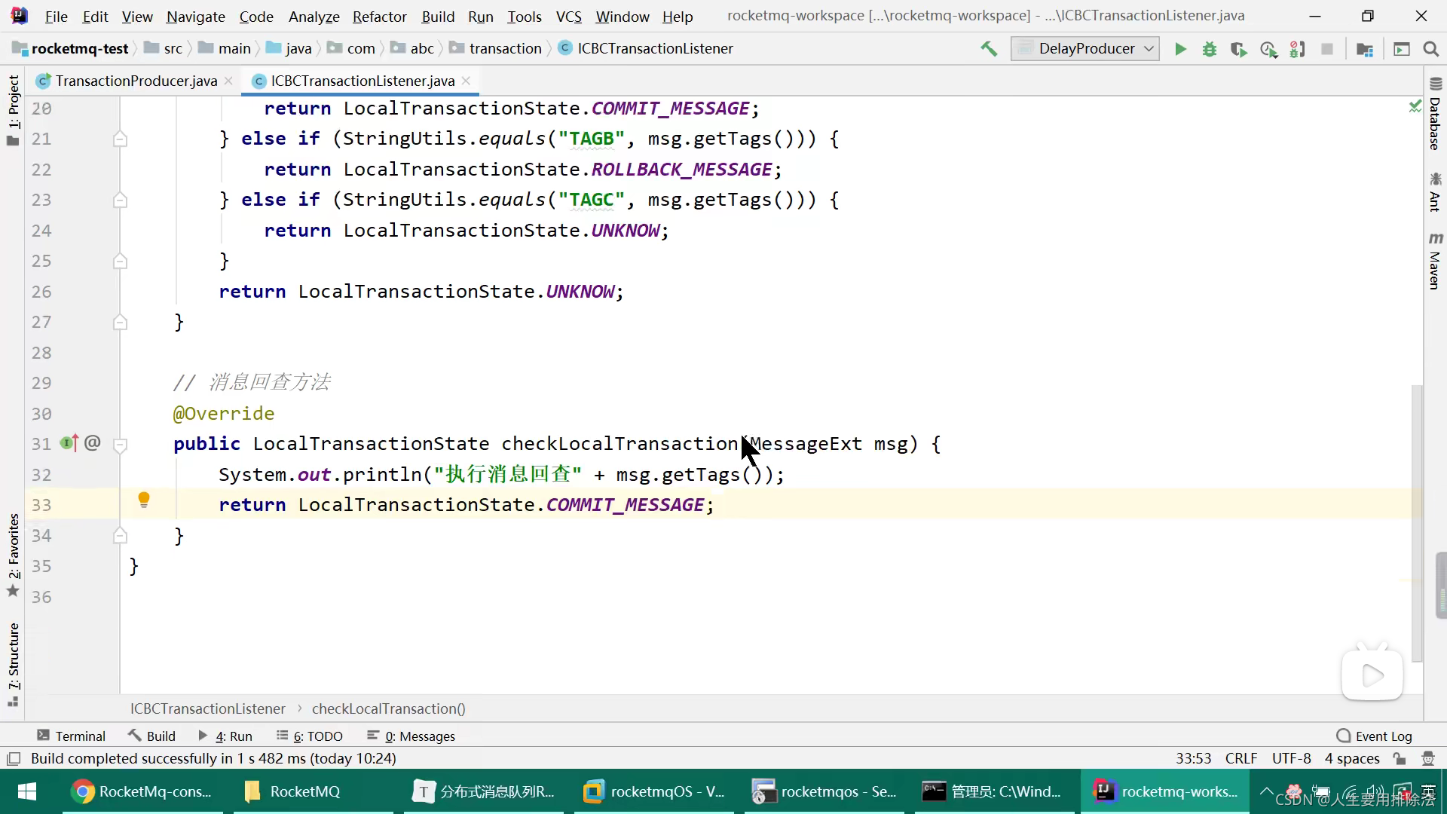Run with coverage shield icon
The height and width of the screenshot is (814, 1447).
tap(1238, 49)
